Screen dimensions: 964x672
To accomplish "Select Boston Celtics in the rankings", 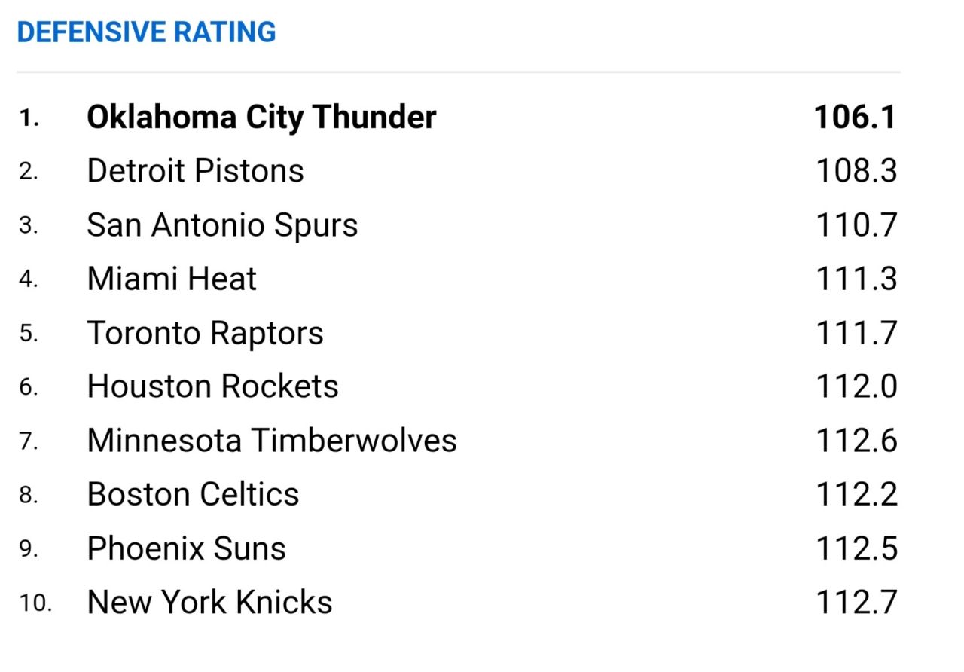I will tap(193, 495).
